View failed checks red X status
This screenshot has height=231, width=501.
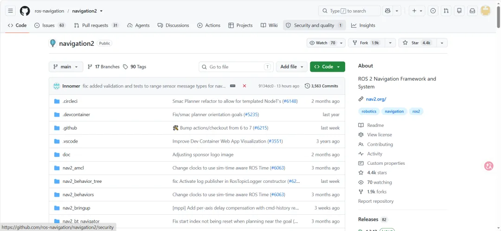coord(244,86)
